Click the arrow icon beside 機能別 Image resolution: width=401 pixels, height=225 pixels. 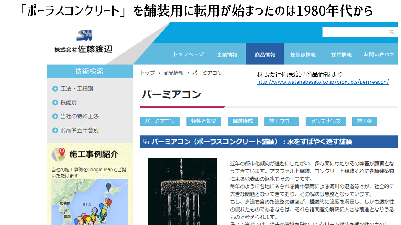(55, 102)
